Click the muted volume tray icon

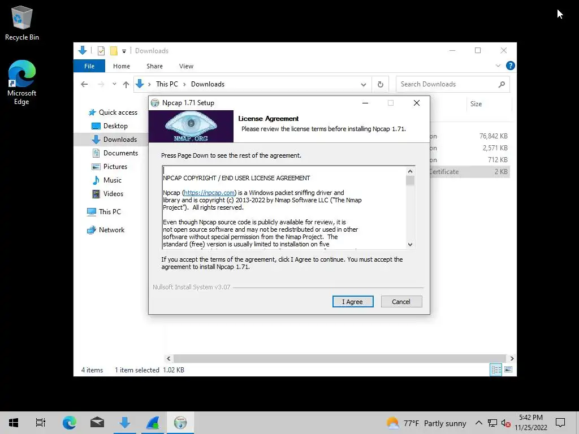505,423
